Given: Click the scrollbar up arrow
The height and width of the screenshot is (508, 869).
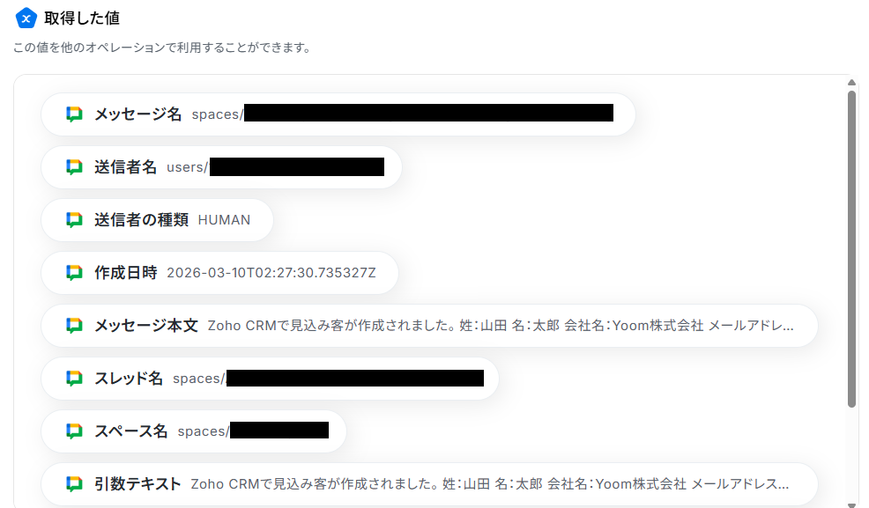Looking at the screenshot, I should pyautogui.click(x=852, y=83).
